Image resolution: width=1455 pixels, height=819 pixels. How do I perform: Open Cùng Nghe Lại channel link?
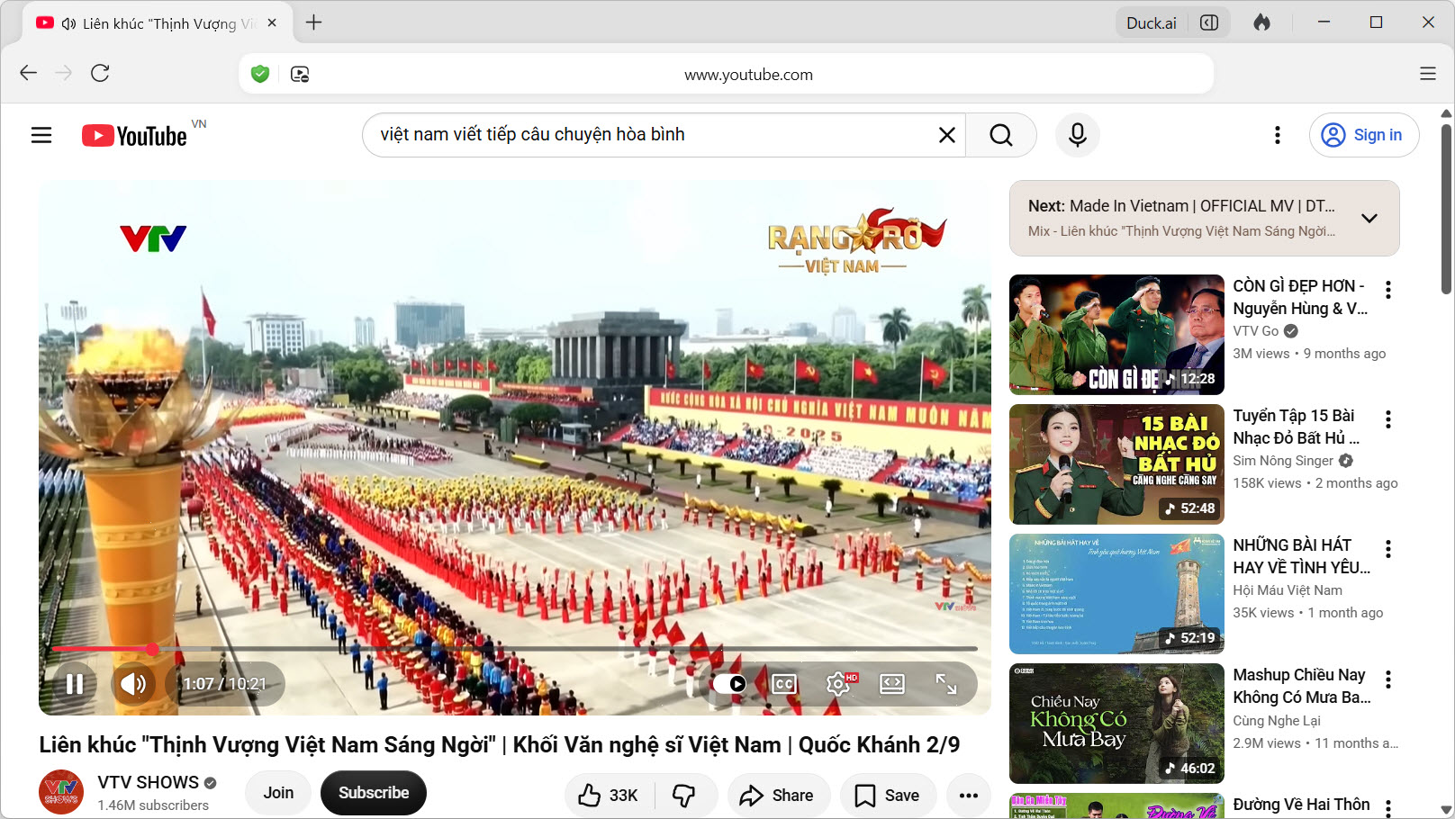1277,721
